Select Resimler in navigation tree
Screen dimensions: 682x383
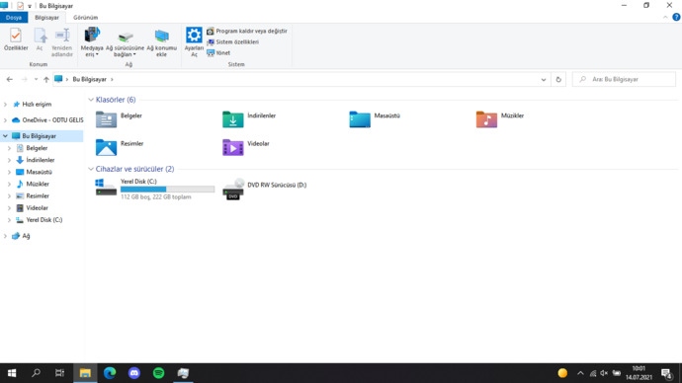click(x=38, y=195)
